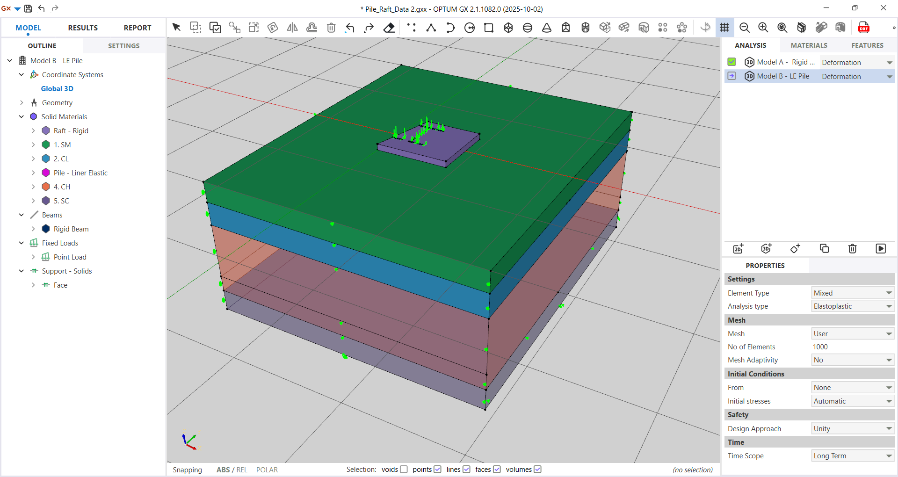
Task: Click the POLAR snapping mode
Action: pyautogui.click(x=267, y=470)
